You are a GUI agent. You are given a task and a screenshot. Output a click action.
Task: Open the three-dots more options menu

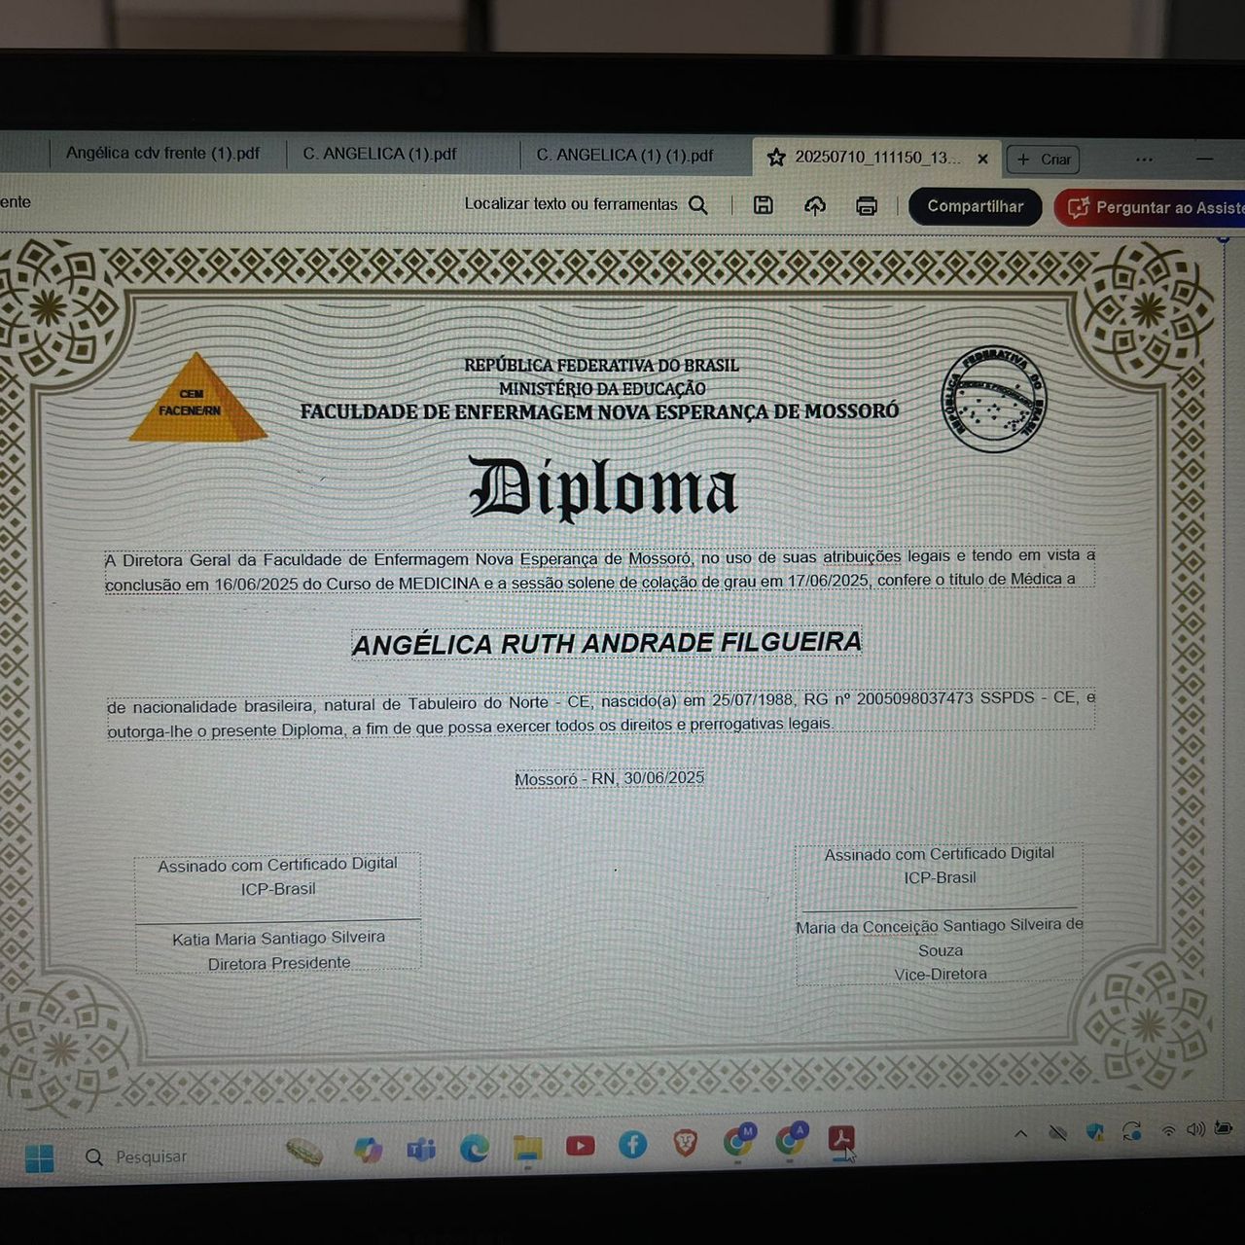[x=1144, y=160]
